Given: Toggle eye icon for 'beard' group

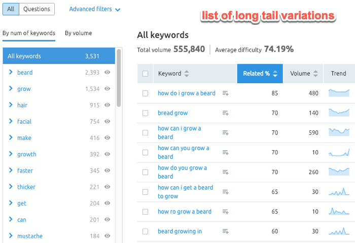Looking at the screenshot, I should tap(108, 73).
